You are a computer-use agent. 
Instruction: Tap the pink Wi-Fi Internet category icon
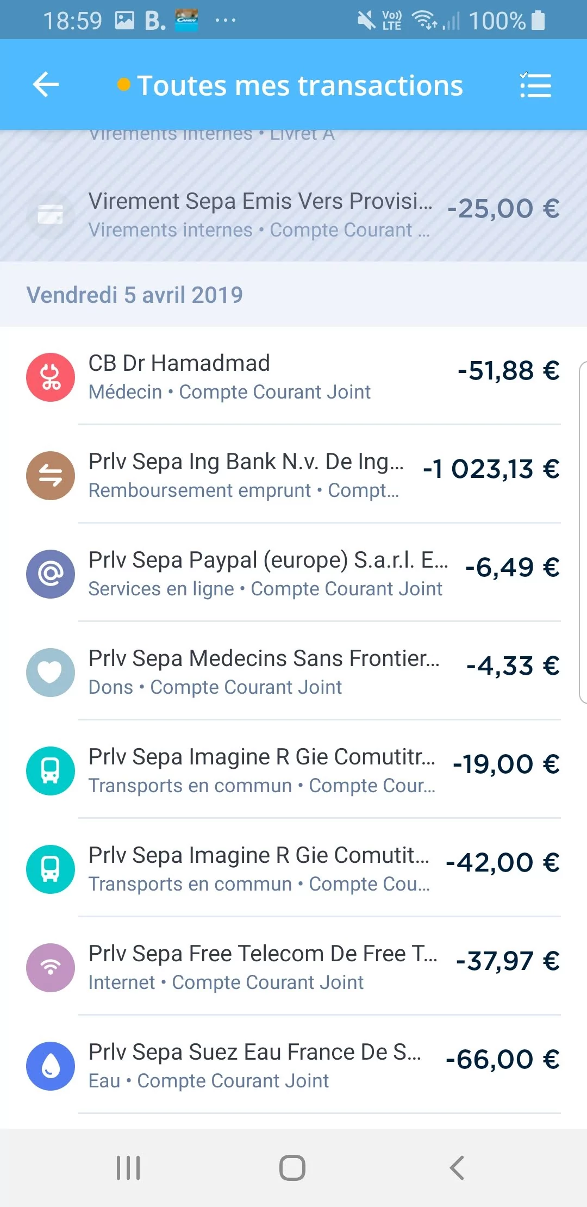pos(51,968)
